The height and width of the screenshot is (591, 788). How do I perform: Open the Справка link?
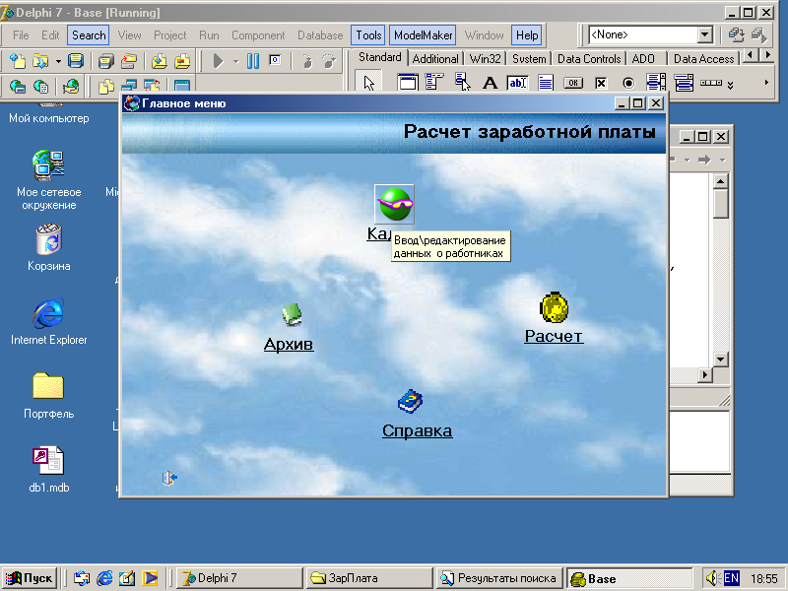tap(417, 430)
